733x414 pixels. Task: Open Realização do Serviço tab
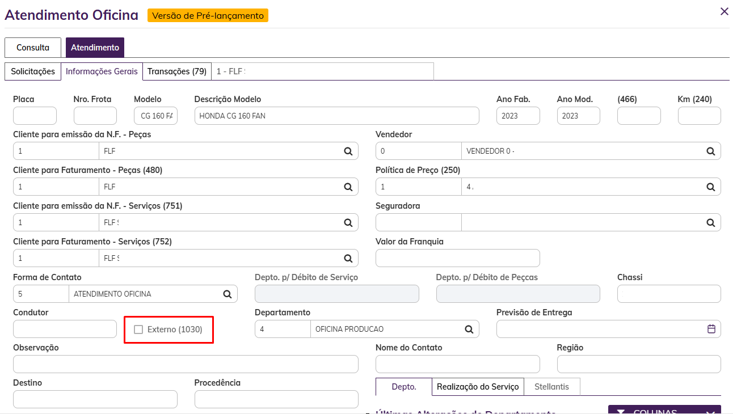tap(477, 387)
